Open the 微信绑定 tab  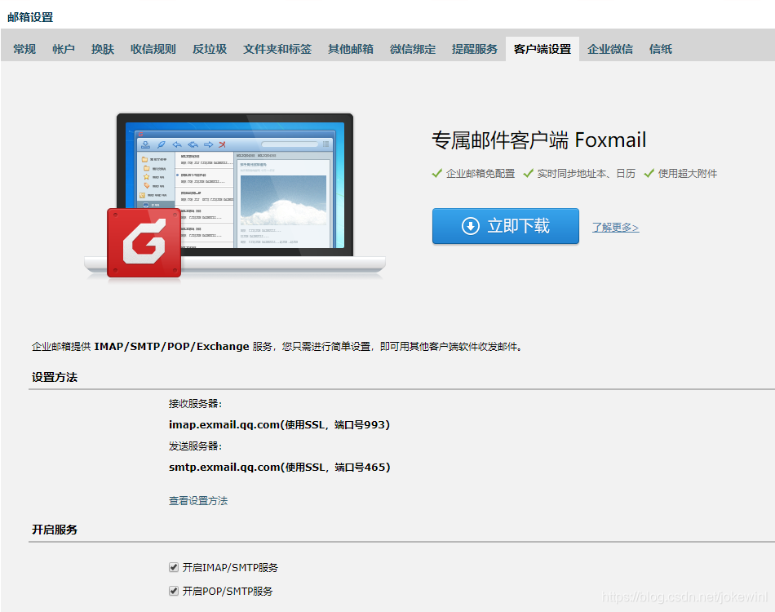pyautogui.click(x=412, y=49)
